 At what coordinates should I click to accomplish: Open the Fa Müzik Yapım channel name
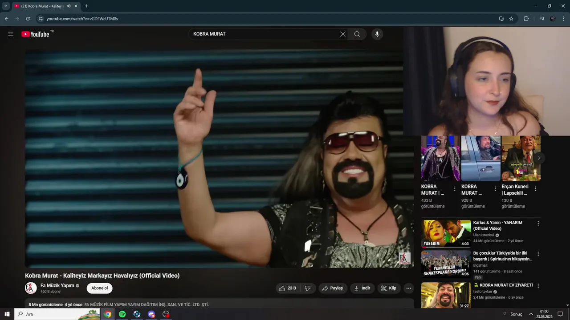click(57, 285)
